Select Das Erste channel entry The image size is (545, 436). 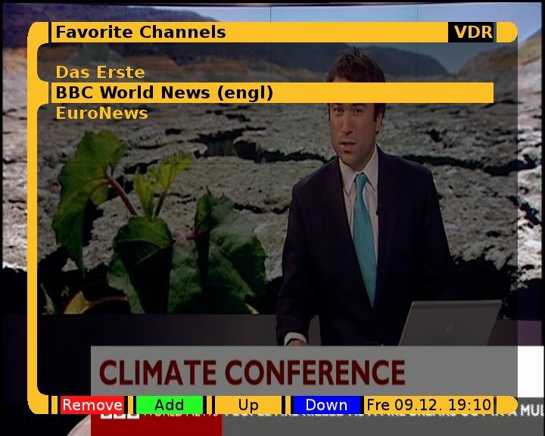pos(100,73)
